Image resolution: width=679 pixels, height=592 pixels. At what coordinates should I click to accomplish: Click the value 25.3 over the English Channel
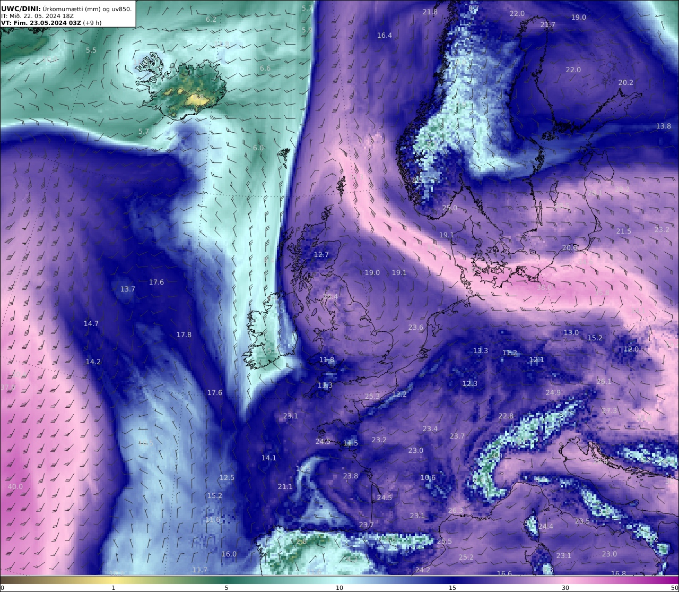(x=372, y=396)
